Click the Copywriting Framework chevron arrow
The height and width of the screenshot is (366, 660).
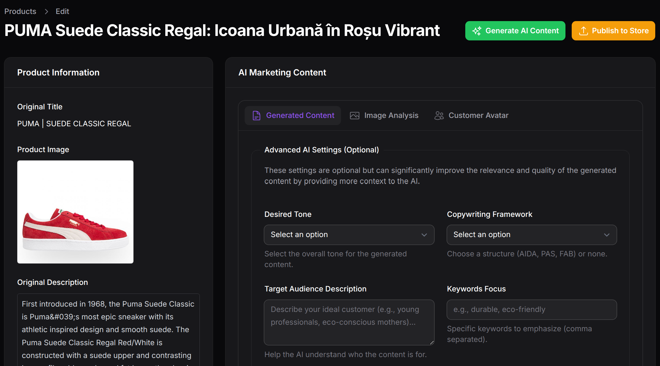pyautogui.click(x=606, y=235)
